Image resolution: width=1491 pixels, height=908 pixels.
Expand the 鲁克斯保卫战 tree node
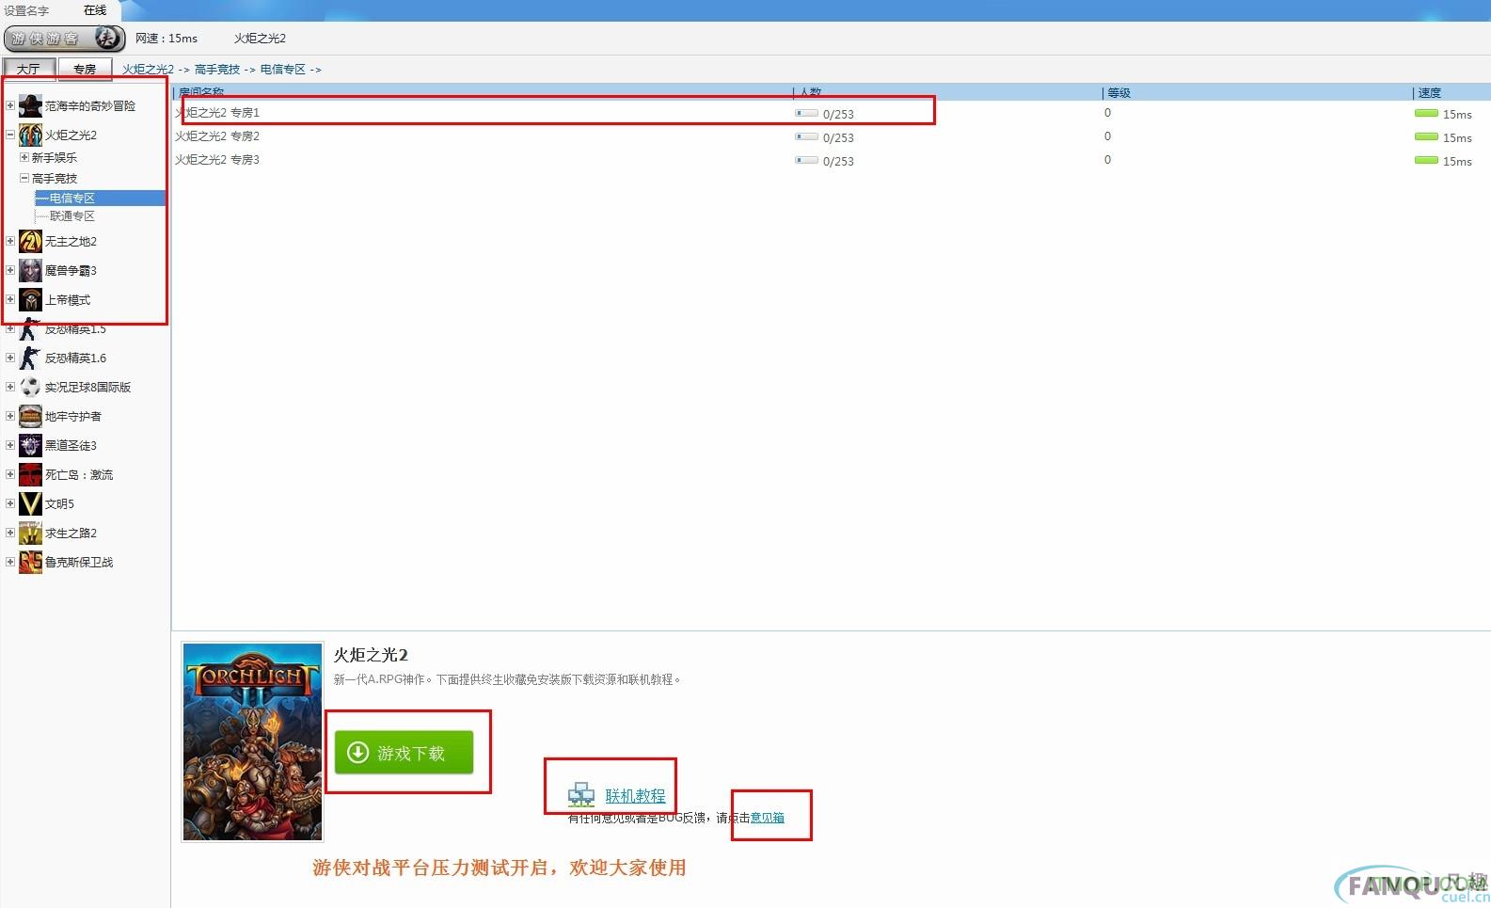coord(10,562)
